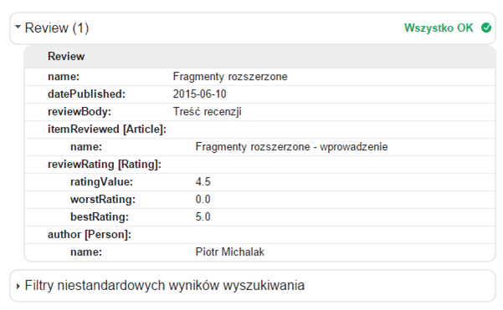Viewport: 503px width, 310px height.
Task: Open the Filtry niestandardowych wyników wyszukiwania heading
Action: pyautogui.click(x=165, y=285)
